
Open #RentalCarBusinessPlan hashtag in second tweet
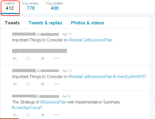pyautogui.click(x=90, y=77)
